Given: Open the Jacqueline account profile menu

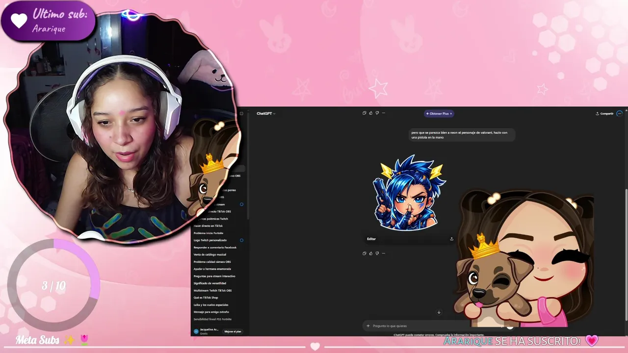Looking at the screenshot, I should (206, 331).
